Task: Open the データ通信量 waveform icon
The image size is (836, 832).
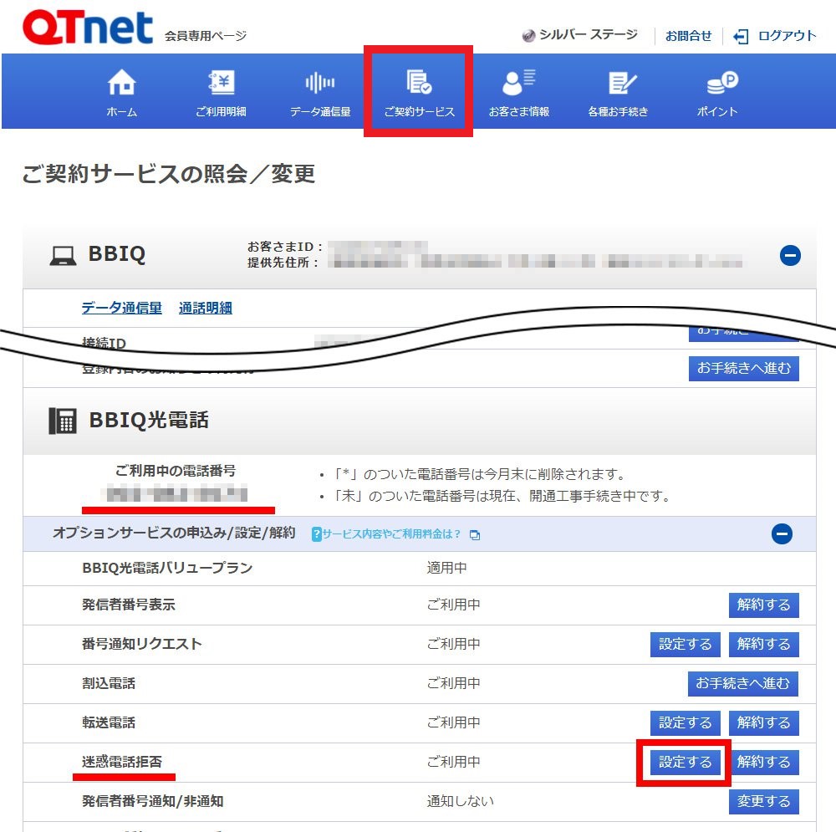Action: [x=320, y=83]
